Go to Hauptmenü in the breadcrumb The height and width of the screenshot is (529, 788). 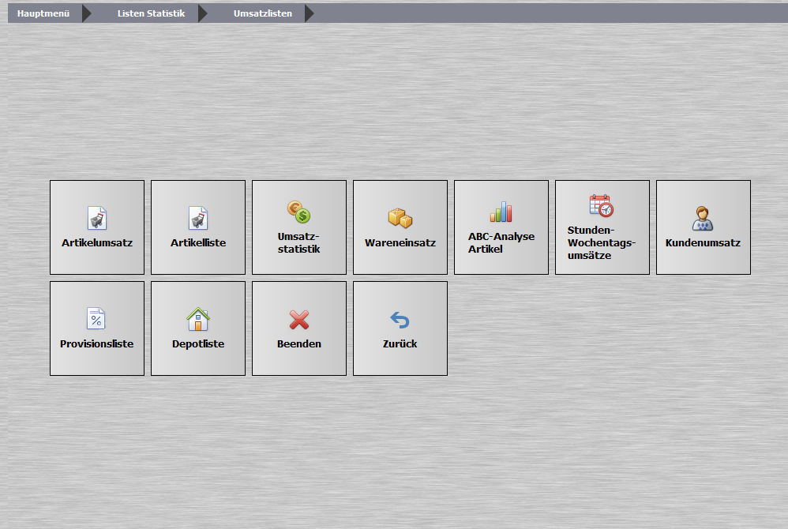(43, 13)
